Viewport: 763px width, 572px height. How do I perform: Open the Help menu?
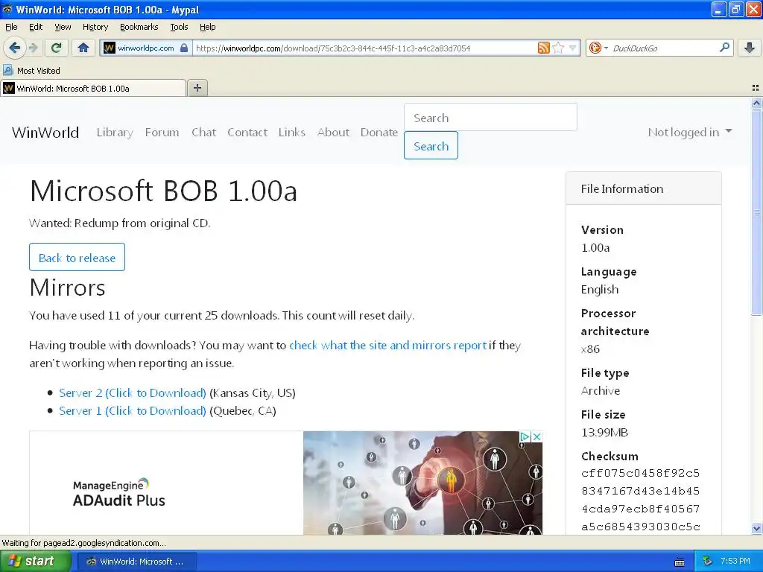[x=208, y=27]
